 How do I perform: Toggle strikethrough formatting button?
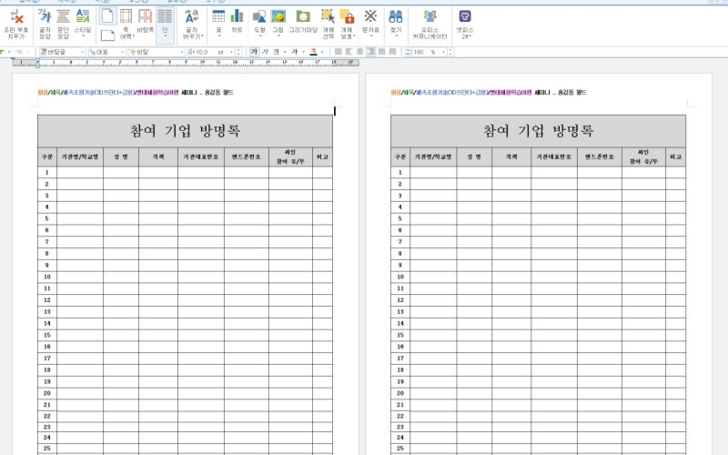pyautogui.click(x=294, y=52)
